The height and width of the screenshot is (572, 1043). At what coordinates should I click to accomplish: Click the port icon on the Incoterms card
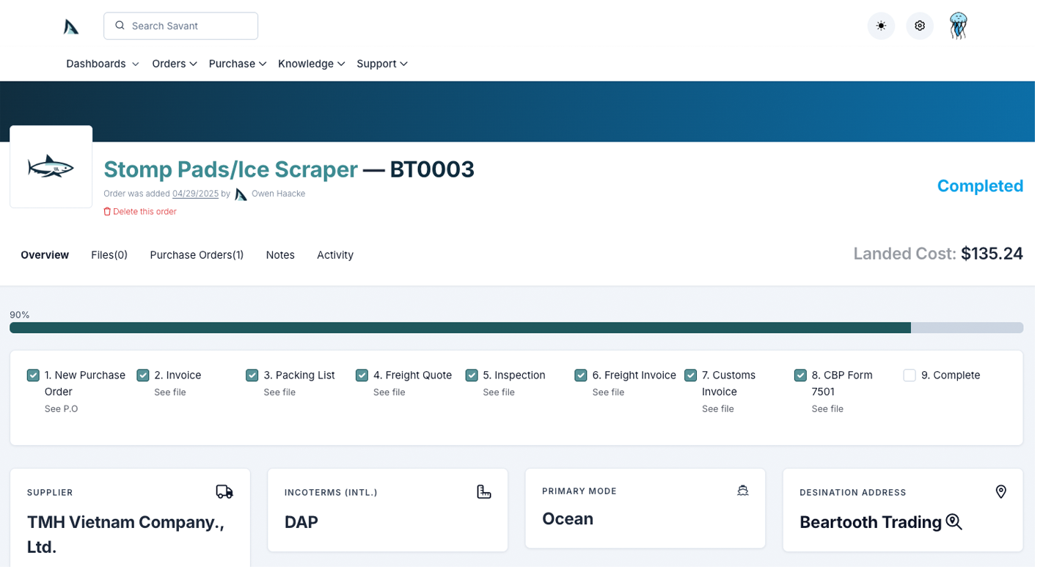[x=483, y=492]
